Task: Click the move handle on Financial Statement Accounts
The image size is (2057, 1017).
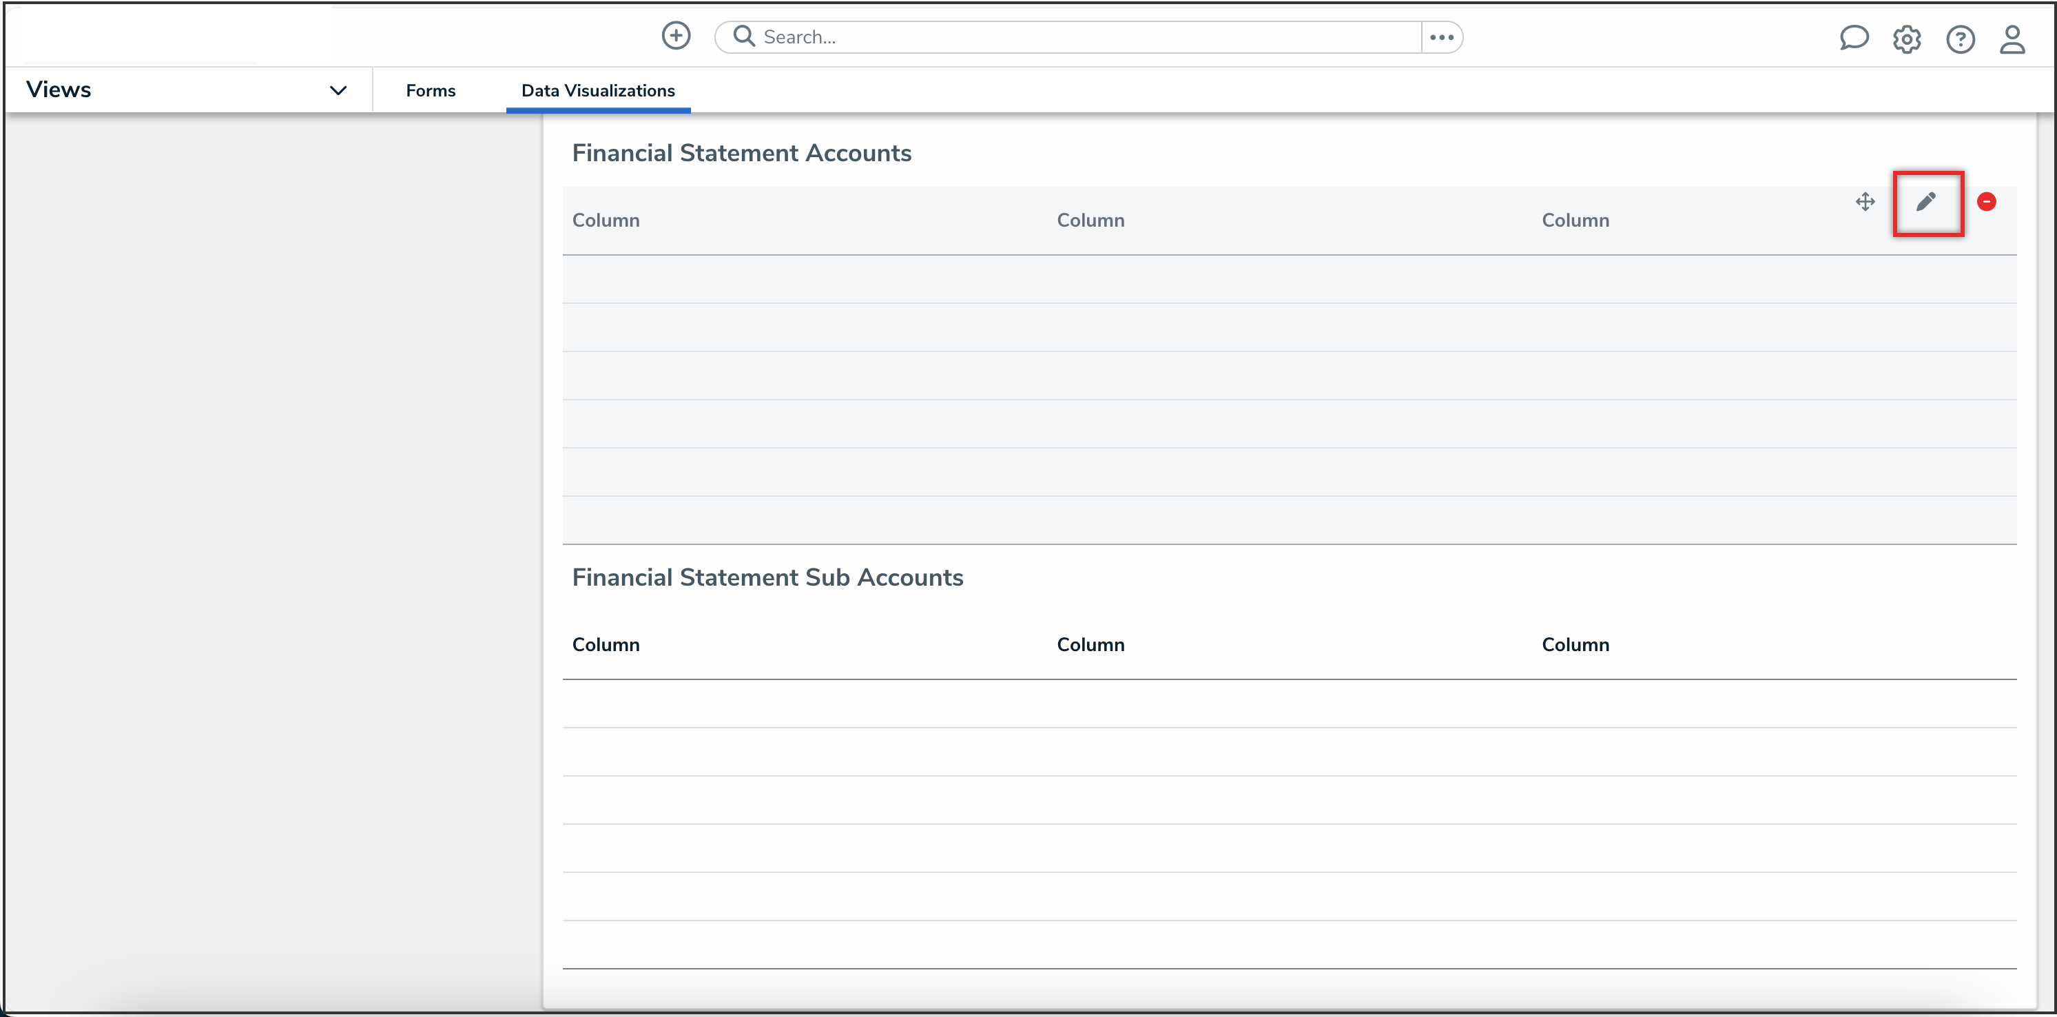Action: [x=1865, y=201]
